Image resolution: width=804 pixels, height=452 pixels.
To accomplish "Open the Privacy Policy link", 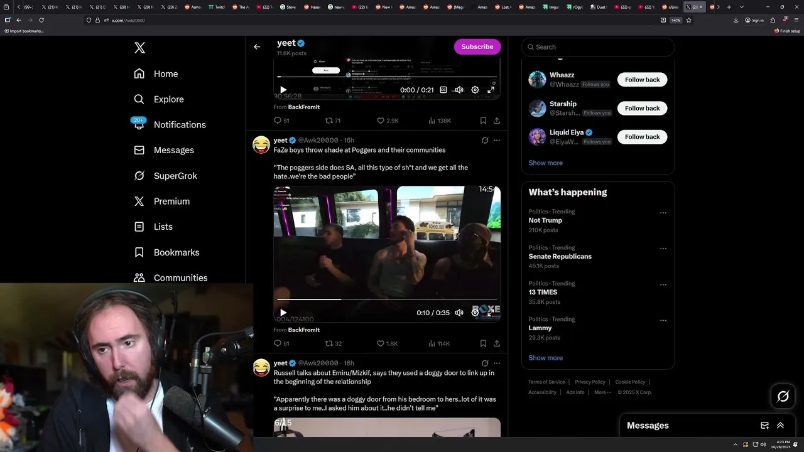I will [x=590, y=382].
